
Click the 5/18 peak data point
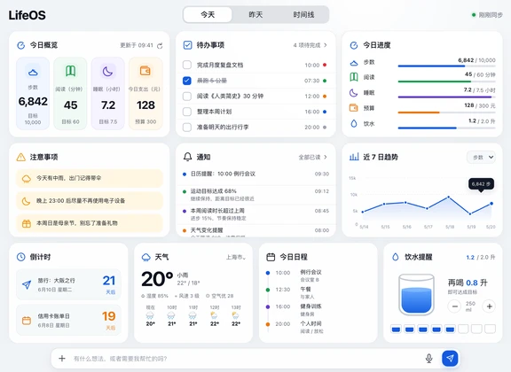(448, 198)
